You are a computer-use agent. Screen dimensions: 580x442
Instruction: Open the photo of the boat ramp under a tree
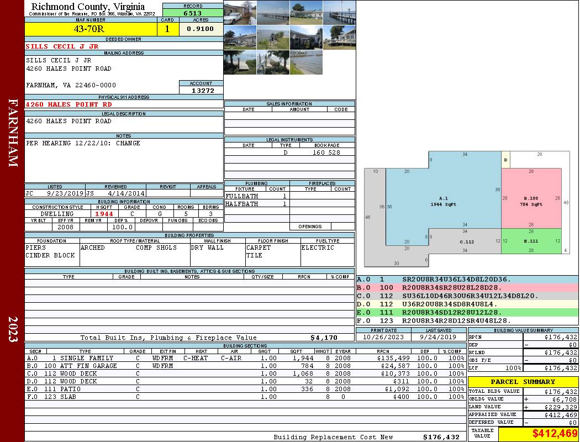pos(240,62)
